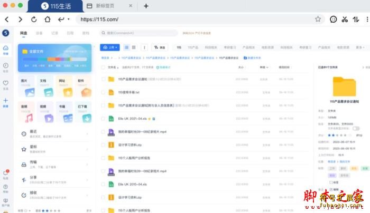Open the 文档 documents category tile
This screenshot has width=370, height=213.
coord(45,86)
